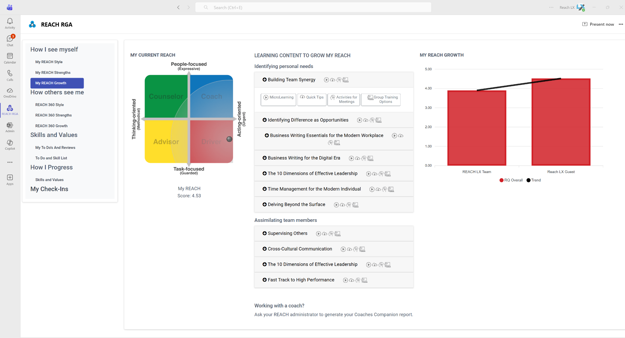This screenshot has width=625, height=338.
Task: Select My To Do's And Reviews
Action: pyautogui.click(x=55, y=147)
